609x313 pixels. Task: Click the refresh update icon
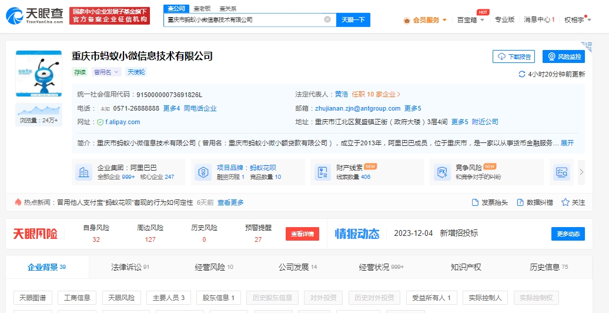click(x=521, y=74)
